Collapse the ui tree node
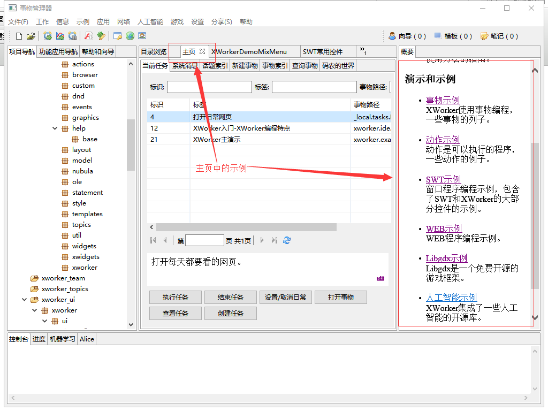 click(x=45, y=321)
